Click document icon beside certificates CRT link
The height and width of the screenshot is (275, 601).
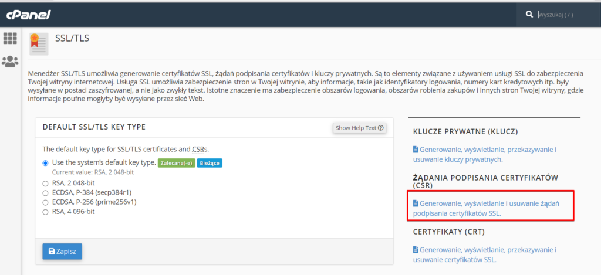pyautogui.click(x=416, y=250)
